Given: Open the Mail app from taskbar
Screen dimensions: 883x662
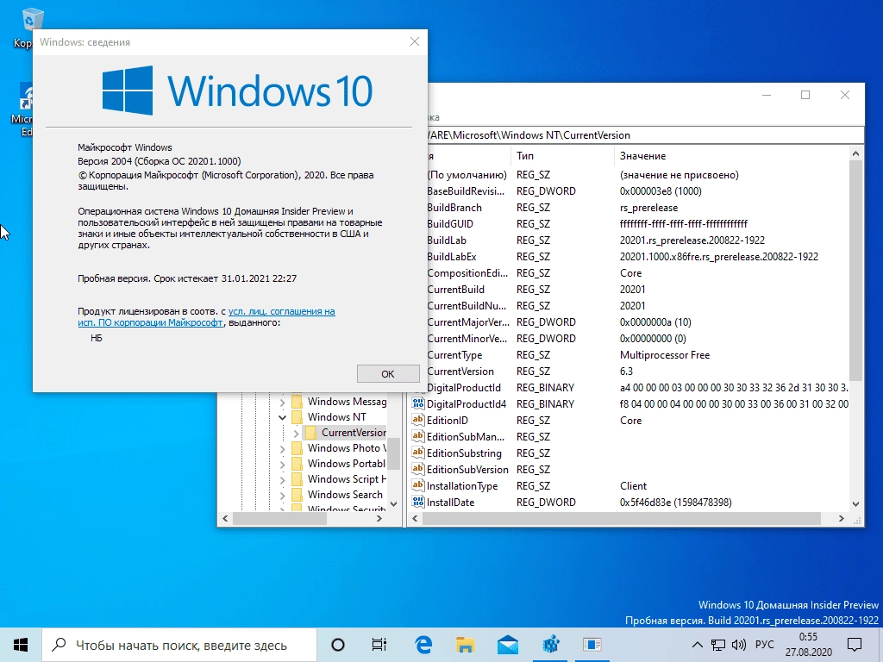Looking at the screenshot, I should (507, 645).
